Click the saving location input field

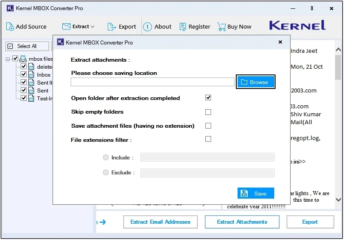(x=152, y=82)
